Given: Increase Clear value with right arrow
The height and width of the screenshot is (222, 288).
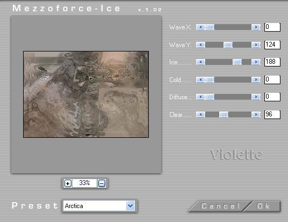Looking at the screenshot, I should click(x=256, y=114).
